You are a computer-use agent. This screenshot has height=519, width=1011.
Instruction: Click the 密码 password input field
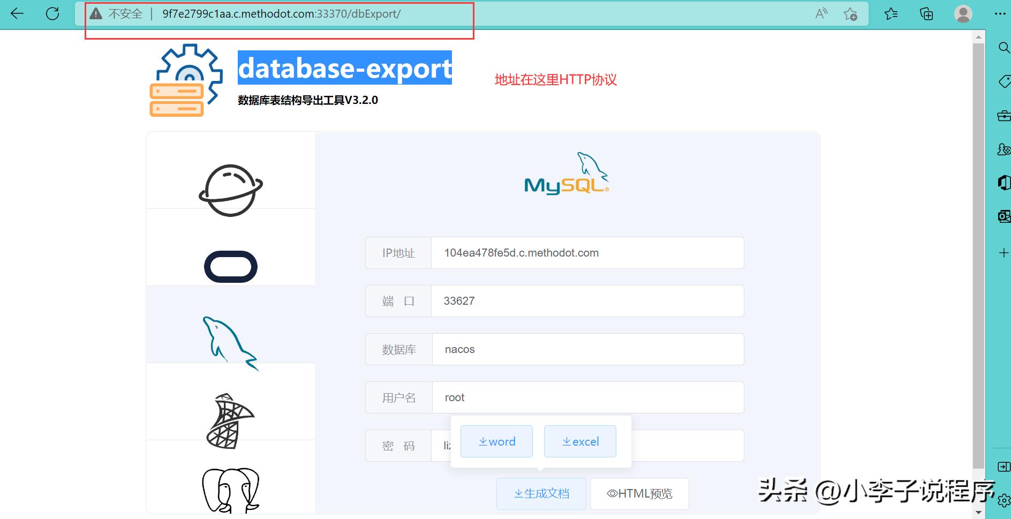click(587, 446)
